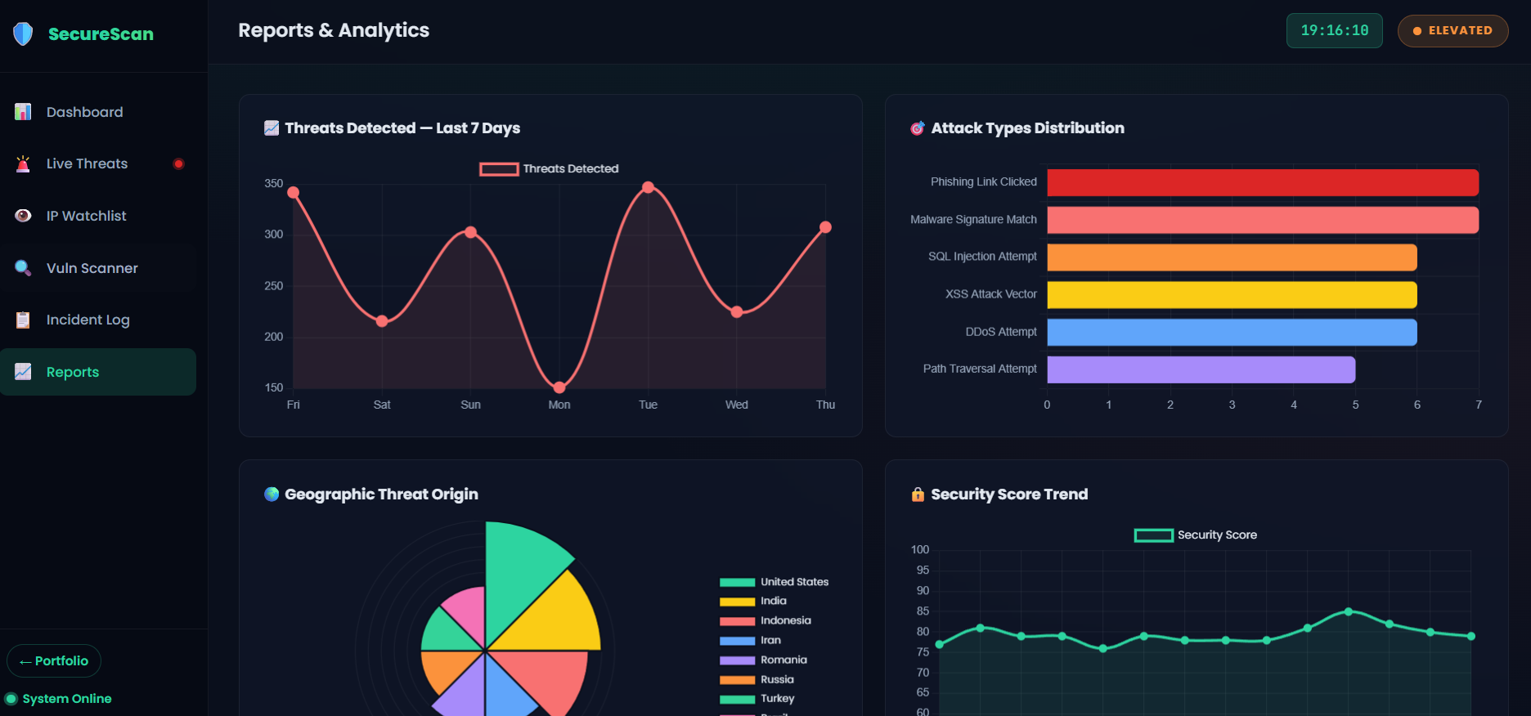Screen dimensions: 1531x716
Task: Toggle the Threats Detected legend item
Action: pos(549,169)
